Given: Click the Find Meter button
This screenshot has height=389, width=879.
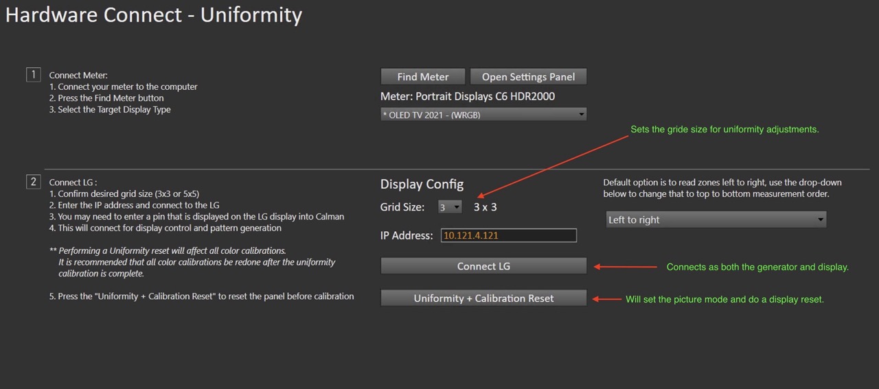Looking at the screenshot, I should click(x=423, y=77).
